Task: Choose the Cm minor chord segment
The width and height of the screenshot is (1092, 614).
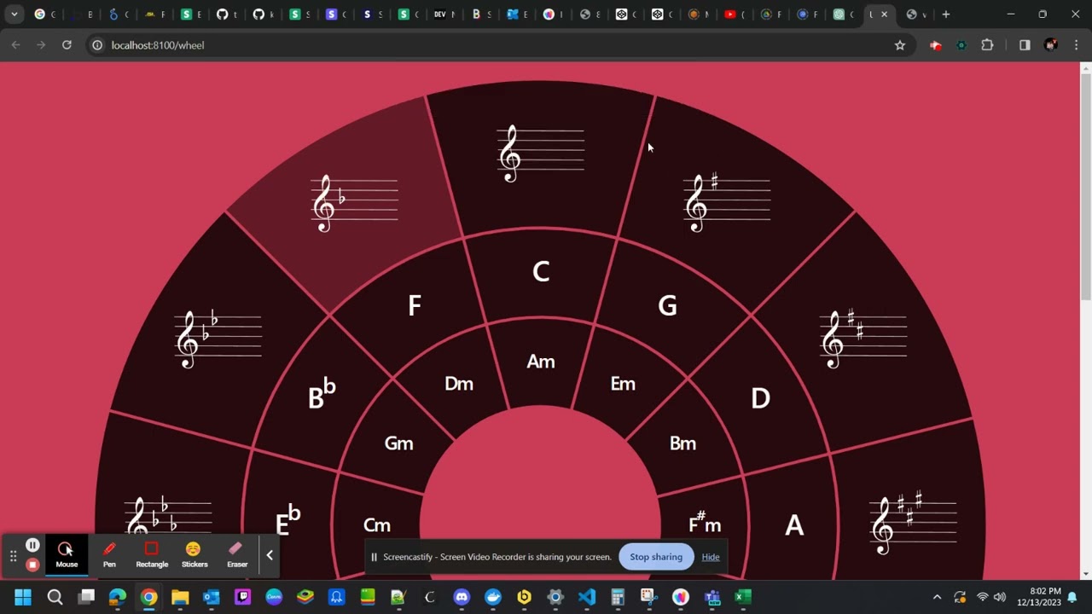Action: point(376,525)
